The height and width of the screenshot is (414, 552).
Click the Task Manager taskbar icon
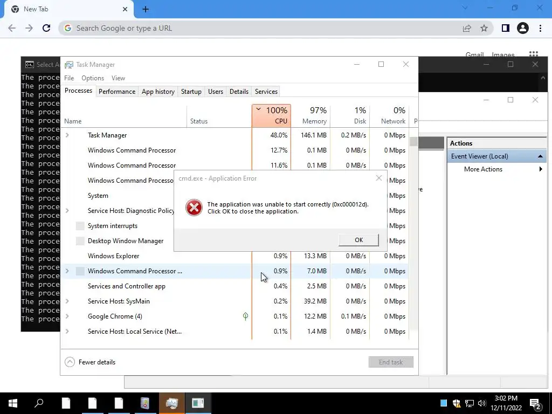point(171,403)
